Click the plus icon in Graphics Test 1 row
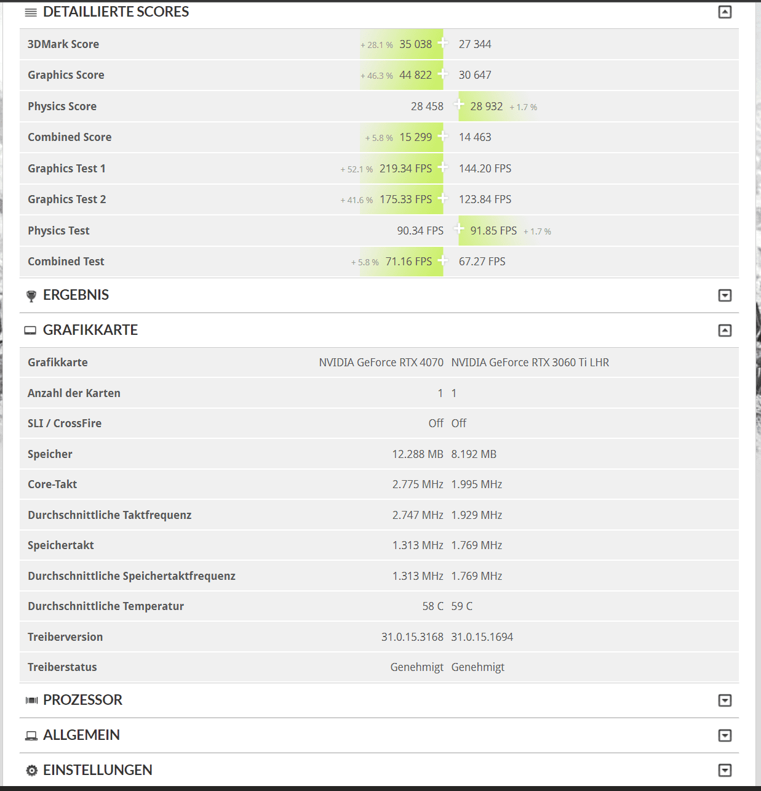The height and width of the screenshot is (791, 761). 443,167
